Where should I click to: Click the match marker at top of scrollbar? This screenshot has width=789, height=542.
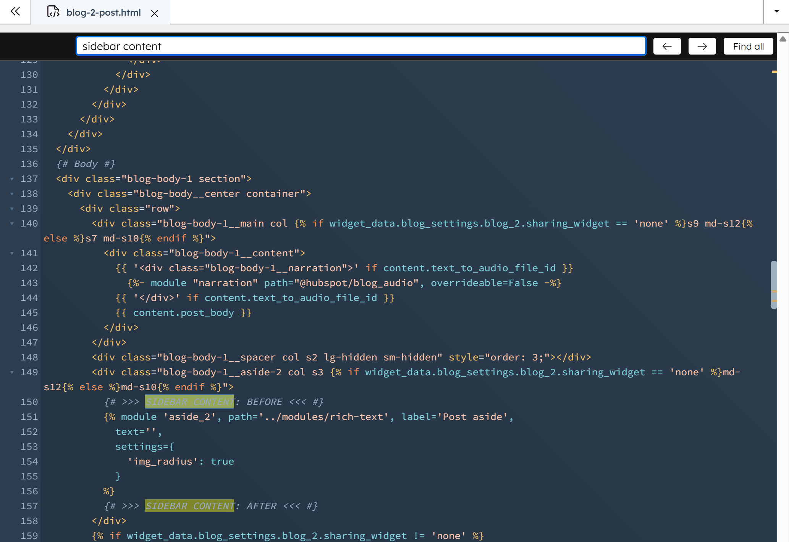coord(774,72)
